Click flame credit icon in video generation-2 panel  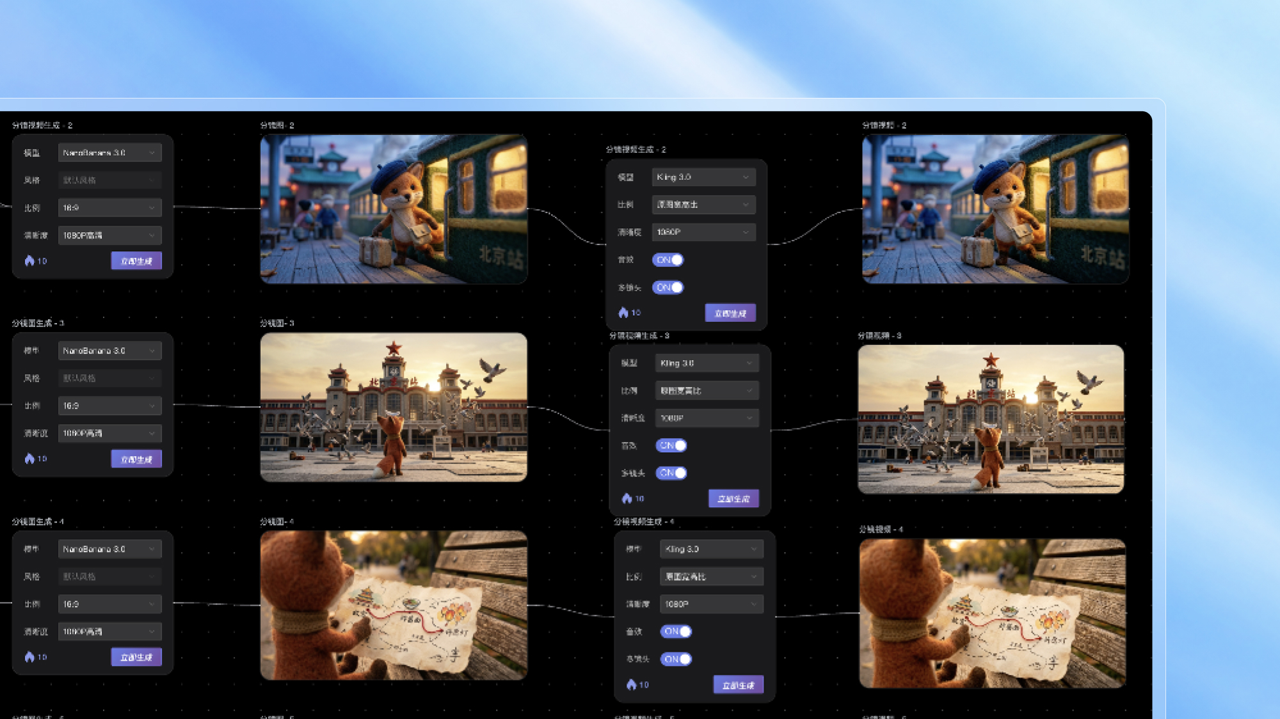coord(623,312)
